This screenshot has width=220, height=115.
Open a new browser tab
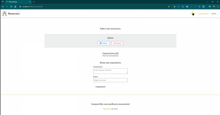tap(34, 2)
